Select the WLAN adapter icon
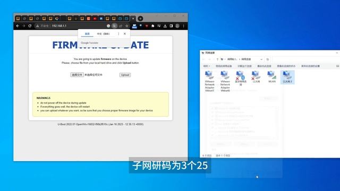 [x=272, y=77]
